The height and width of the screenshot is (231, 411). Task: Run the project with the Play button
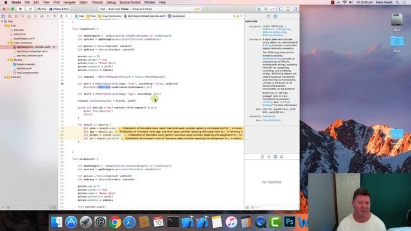coord(21,9)
